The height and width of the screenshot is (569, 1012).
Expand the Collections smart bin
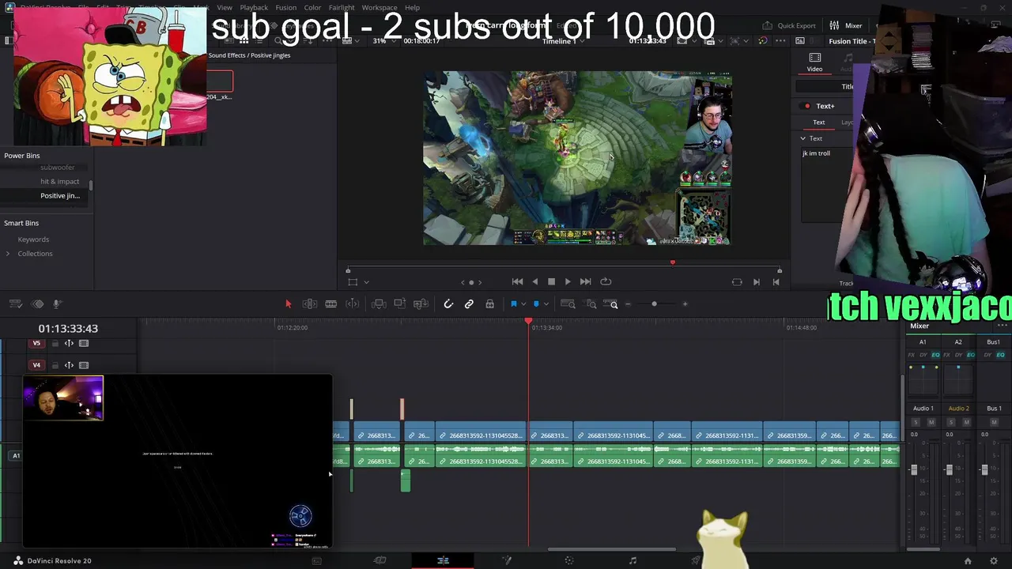click(8, 254)
